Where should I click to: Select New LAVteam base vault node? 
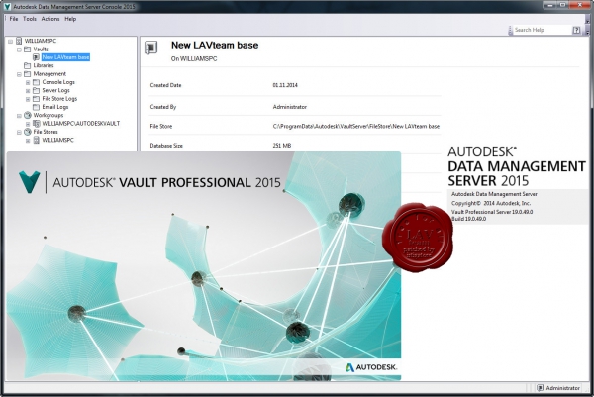coord(65,57)
